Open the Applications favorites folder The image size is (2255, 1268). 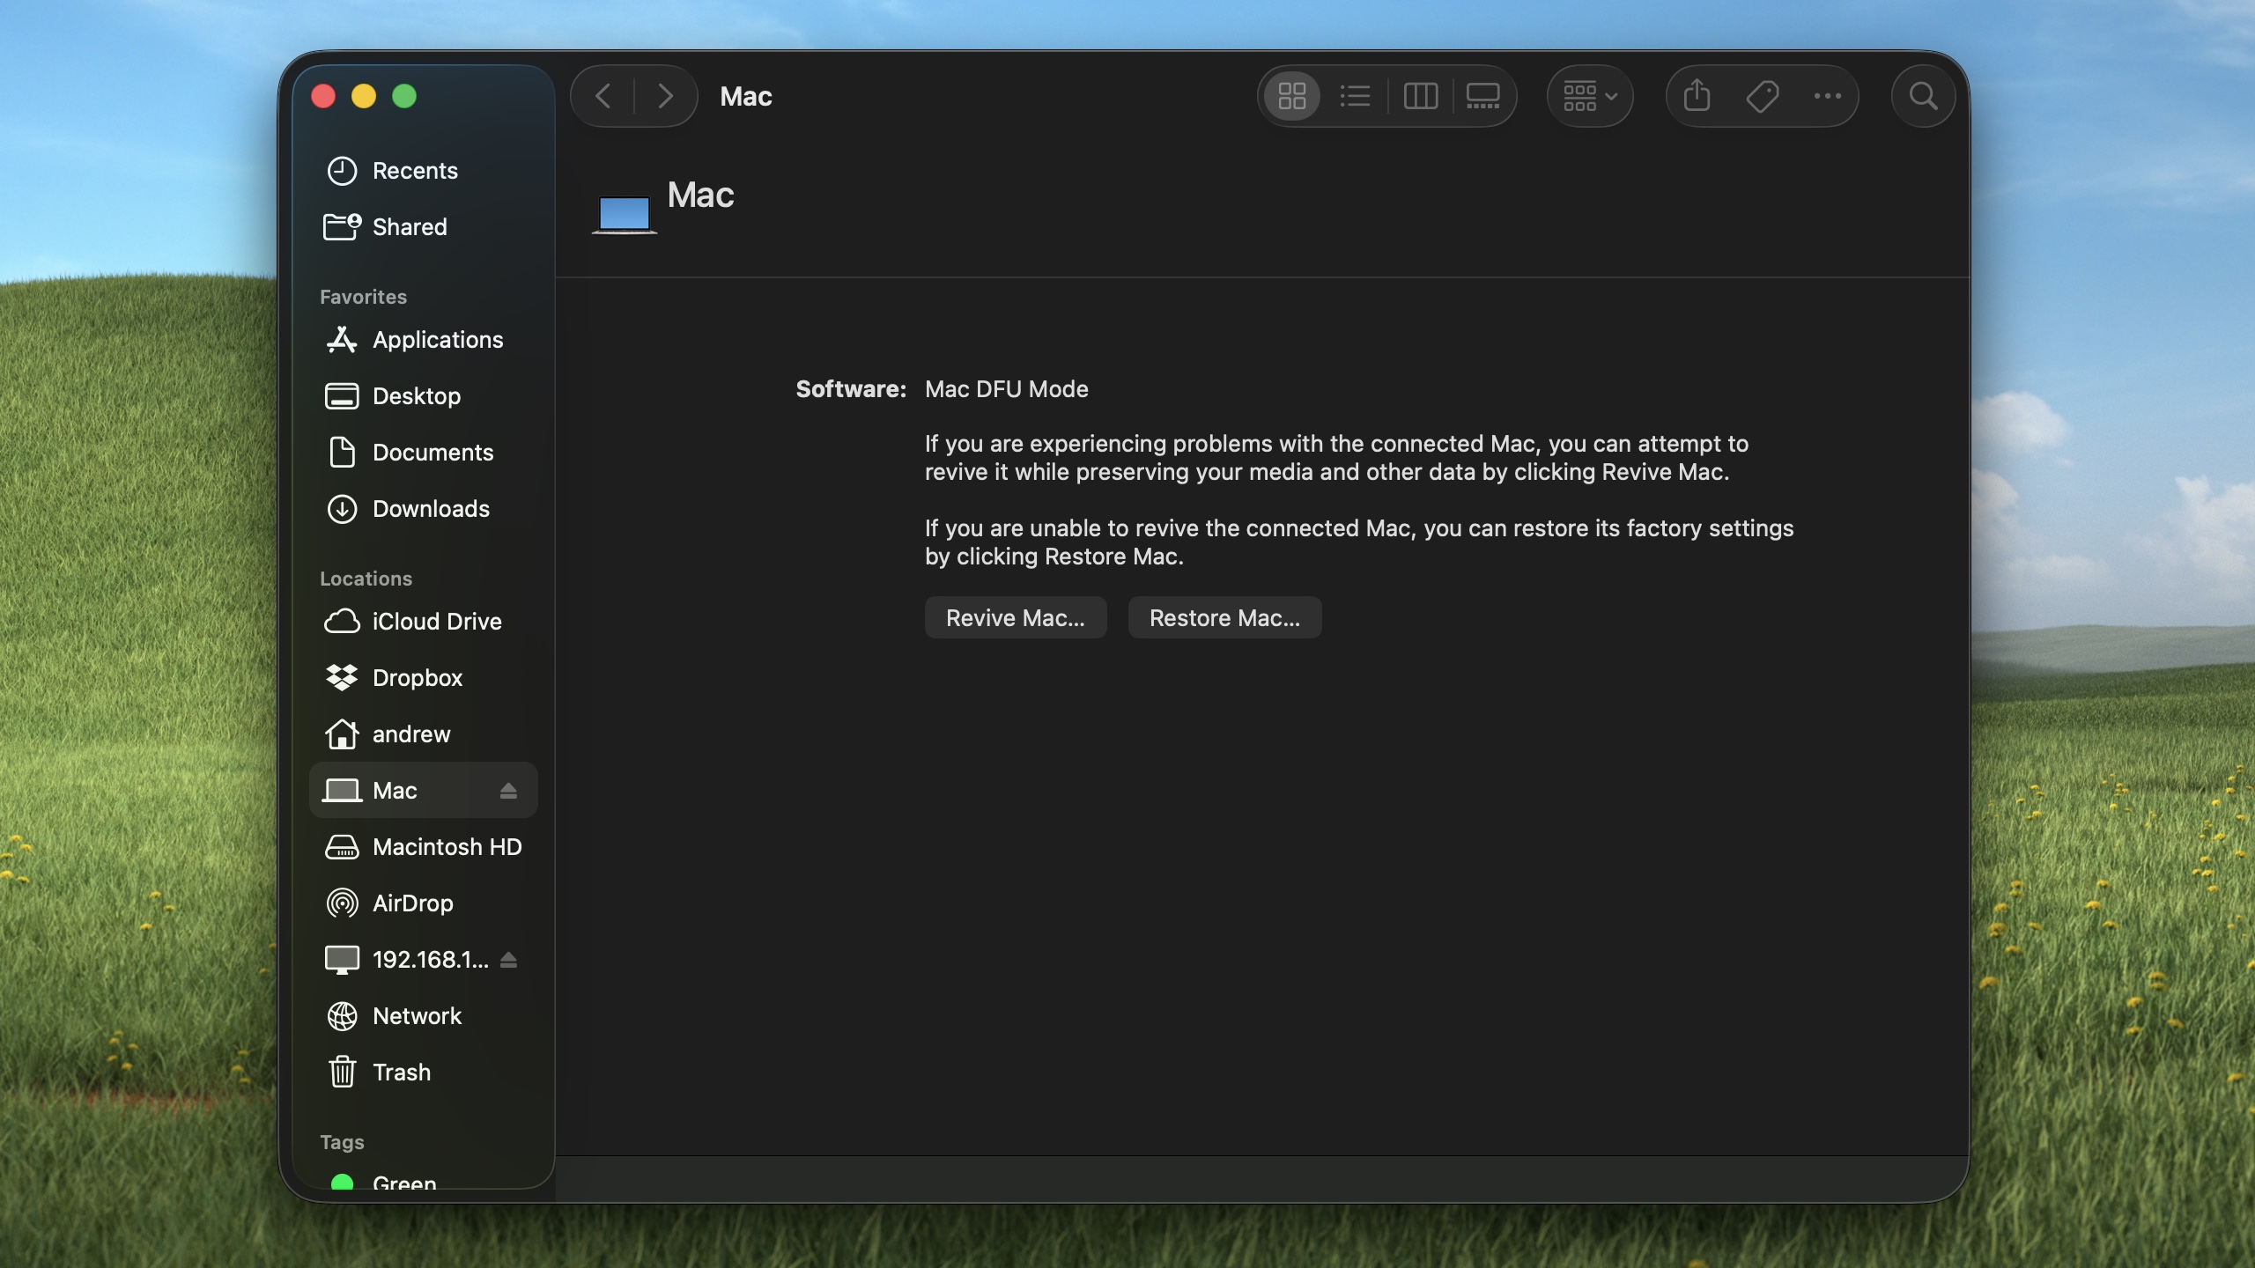437,340
